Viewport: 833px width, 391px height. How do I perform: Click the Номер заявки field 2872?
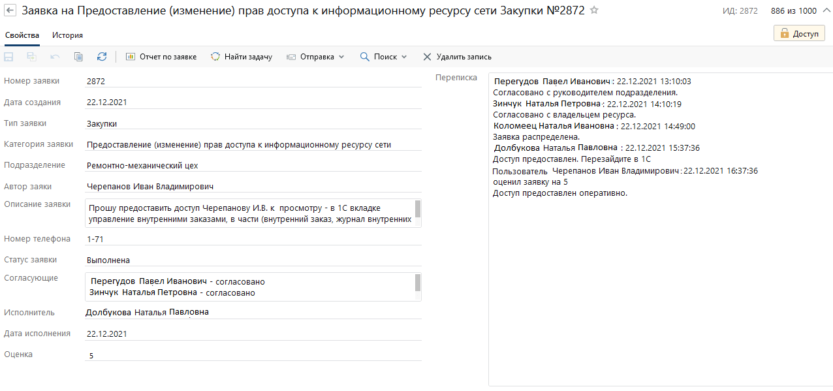click(253, 81)
